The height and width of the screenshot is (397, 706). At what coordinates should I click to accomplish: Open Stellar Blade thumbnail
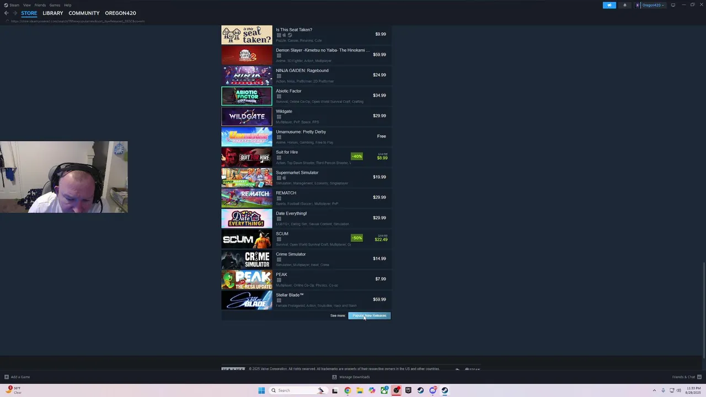[x=247, y=300]
